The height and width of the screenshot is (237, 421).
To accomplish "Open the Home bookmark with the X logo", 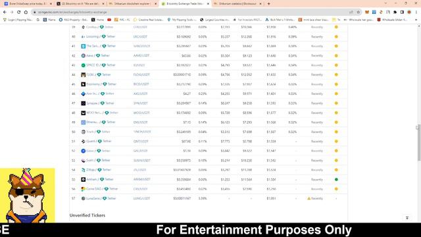I will [x=98, y=20].
